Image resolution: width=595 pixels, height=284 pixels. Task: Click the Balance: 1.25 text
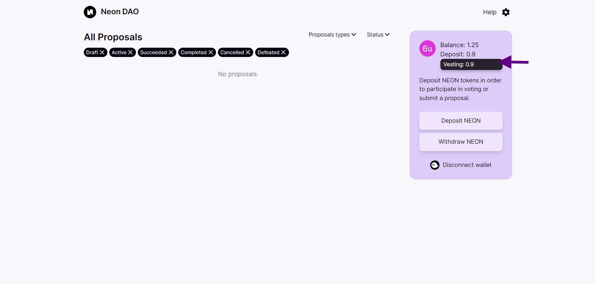pyautogui.click(x=459, y=45)
